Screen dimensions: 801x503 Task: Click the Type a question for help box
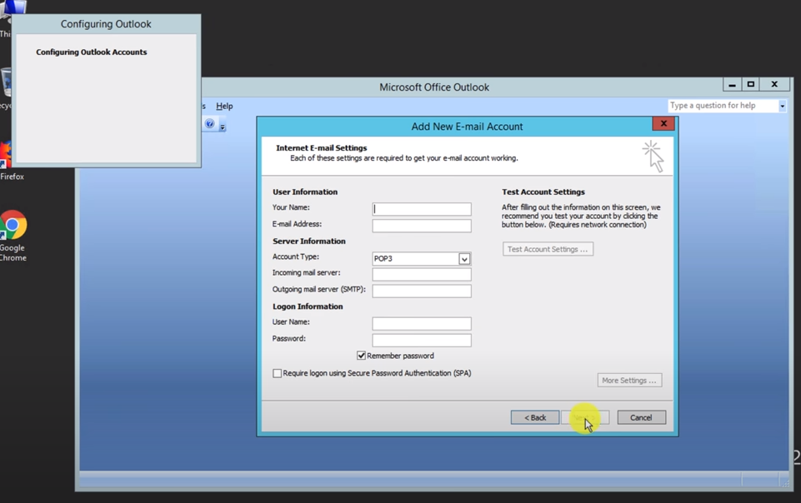tap(723, 106)
